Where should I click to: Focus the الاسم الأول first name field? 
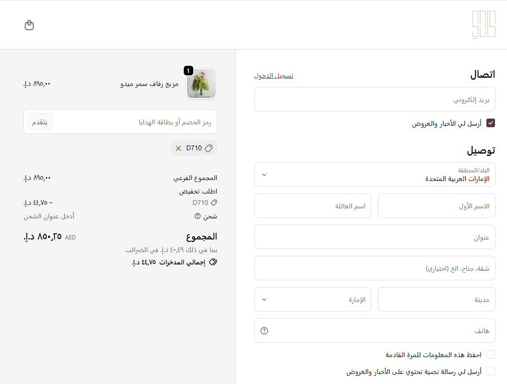436,206
